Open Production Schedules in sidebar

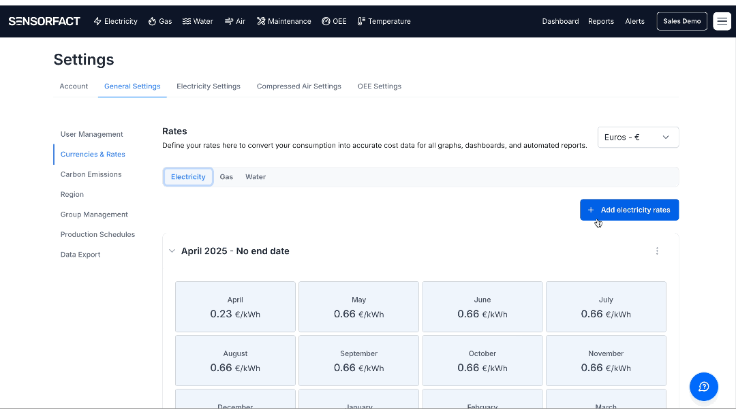pyautogui.click(x=97, y=234)
